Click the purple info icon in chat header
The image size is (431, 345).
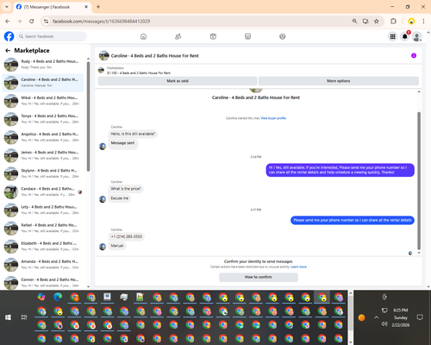[x=414, y=55]
